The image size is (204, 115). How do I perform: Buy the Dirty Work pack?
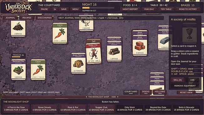130,109
